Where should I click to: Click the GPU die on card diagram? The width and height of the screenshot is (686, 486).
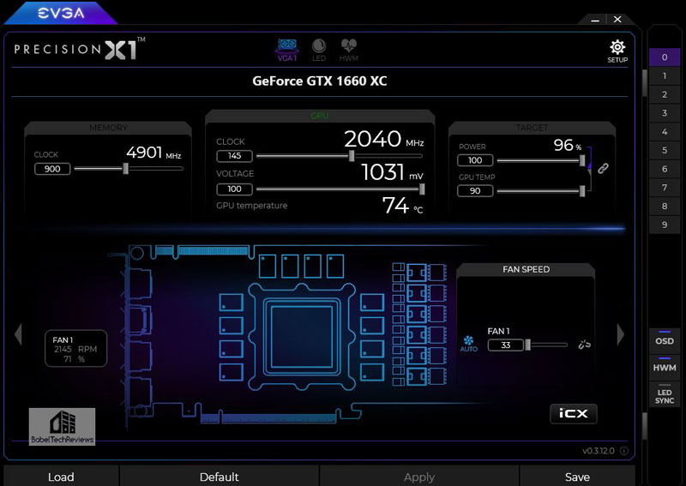tap(302, 336)
